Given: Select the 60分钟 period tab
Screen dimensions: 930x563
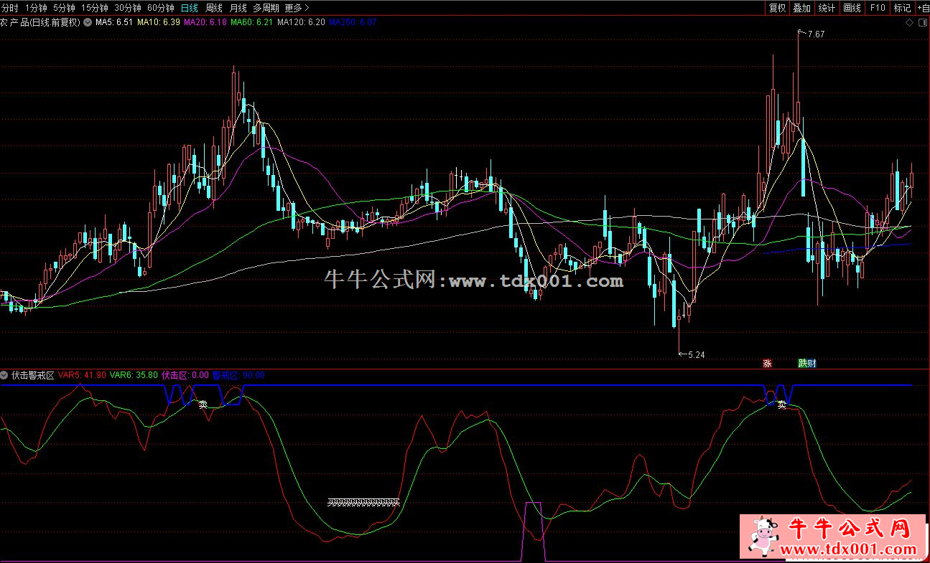Looking at the screenshot, I should [x=160, y=8].
